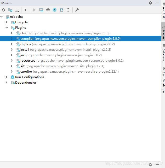Expand the deploy plugin node
The image size is (165, 168).
pyautogui.click(x=12, y=44)
